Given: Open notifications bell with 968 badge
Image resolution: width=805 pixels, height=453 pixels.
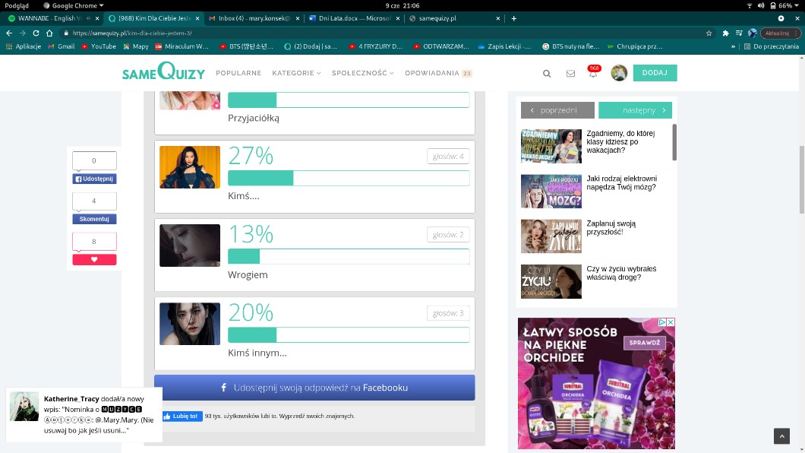Looking at the screenshot, I should click(x=592, y=74).
